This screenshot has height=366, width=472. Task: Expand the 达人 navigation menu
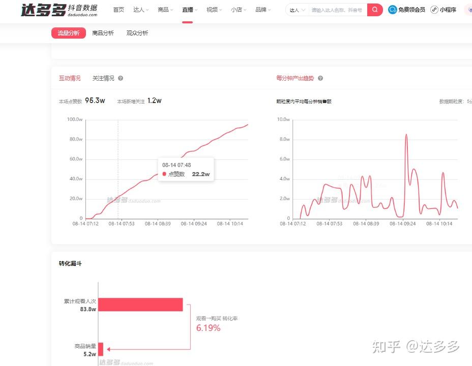tap(141, 10)
